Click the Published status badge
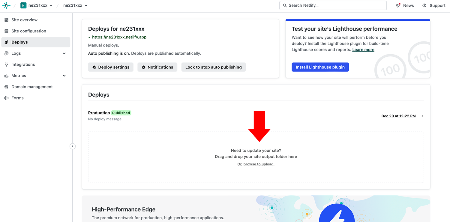Viewport: 450px width, 222px height. (x=121, y=113)
